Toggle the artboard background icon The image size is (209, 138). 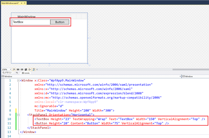(26, 69)
